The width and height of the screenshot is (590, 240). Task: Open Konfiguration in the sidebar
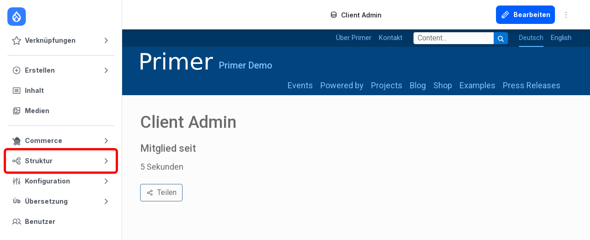[61, 181]
